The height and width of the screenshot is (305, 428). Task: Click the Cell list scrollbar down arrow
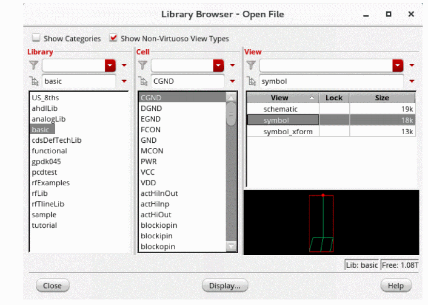(x=231, y=246)
